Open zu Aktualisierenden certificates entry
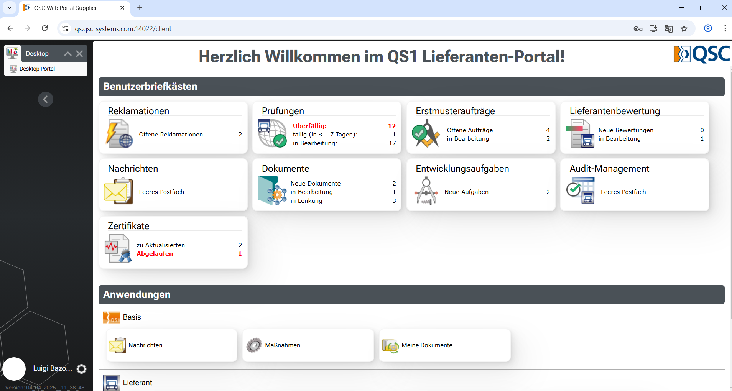732x391 pixels. coord(189,245)
